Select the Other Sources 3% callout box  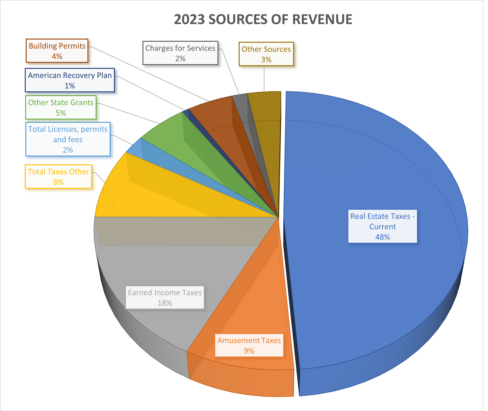click(x=266, y=54)
